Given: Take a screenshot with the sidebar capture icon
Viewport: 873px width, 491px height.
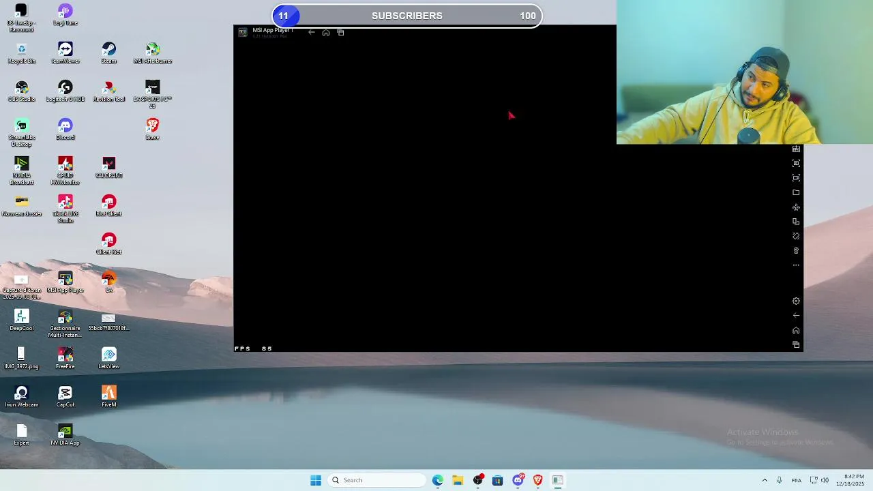Looking at the screenshot, I should (796, 163).
